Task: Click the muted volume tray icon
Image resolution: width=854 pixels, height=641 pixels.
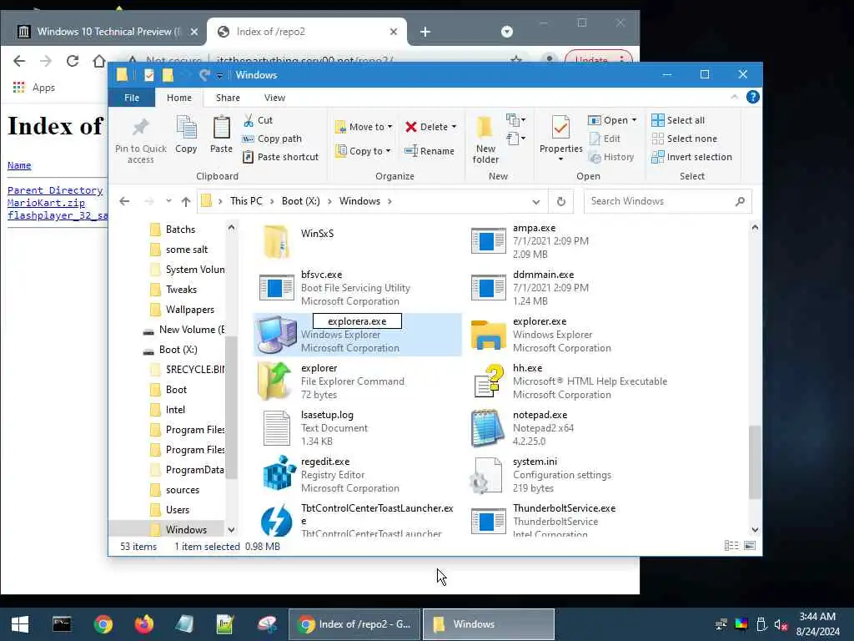Action: (x=781, y=624)
